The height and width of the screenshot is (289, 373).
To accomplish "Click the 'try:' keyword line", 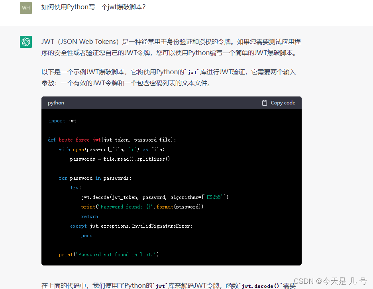I will [76, 188].
